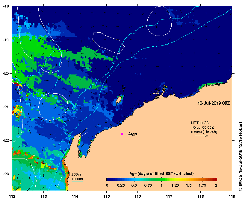
Task: Click the latitude axis label '-23'
Action: [x=5, y=174]
